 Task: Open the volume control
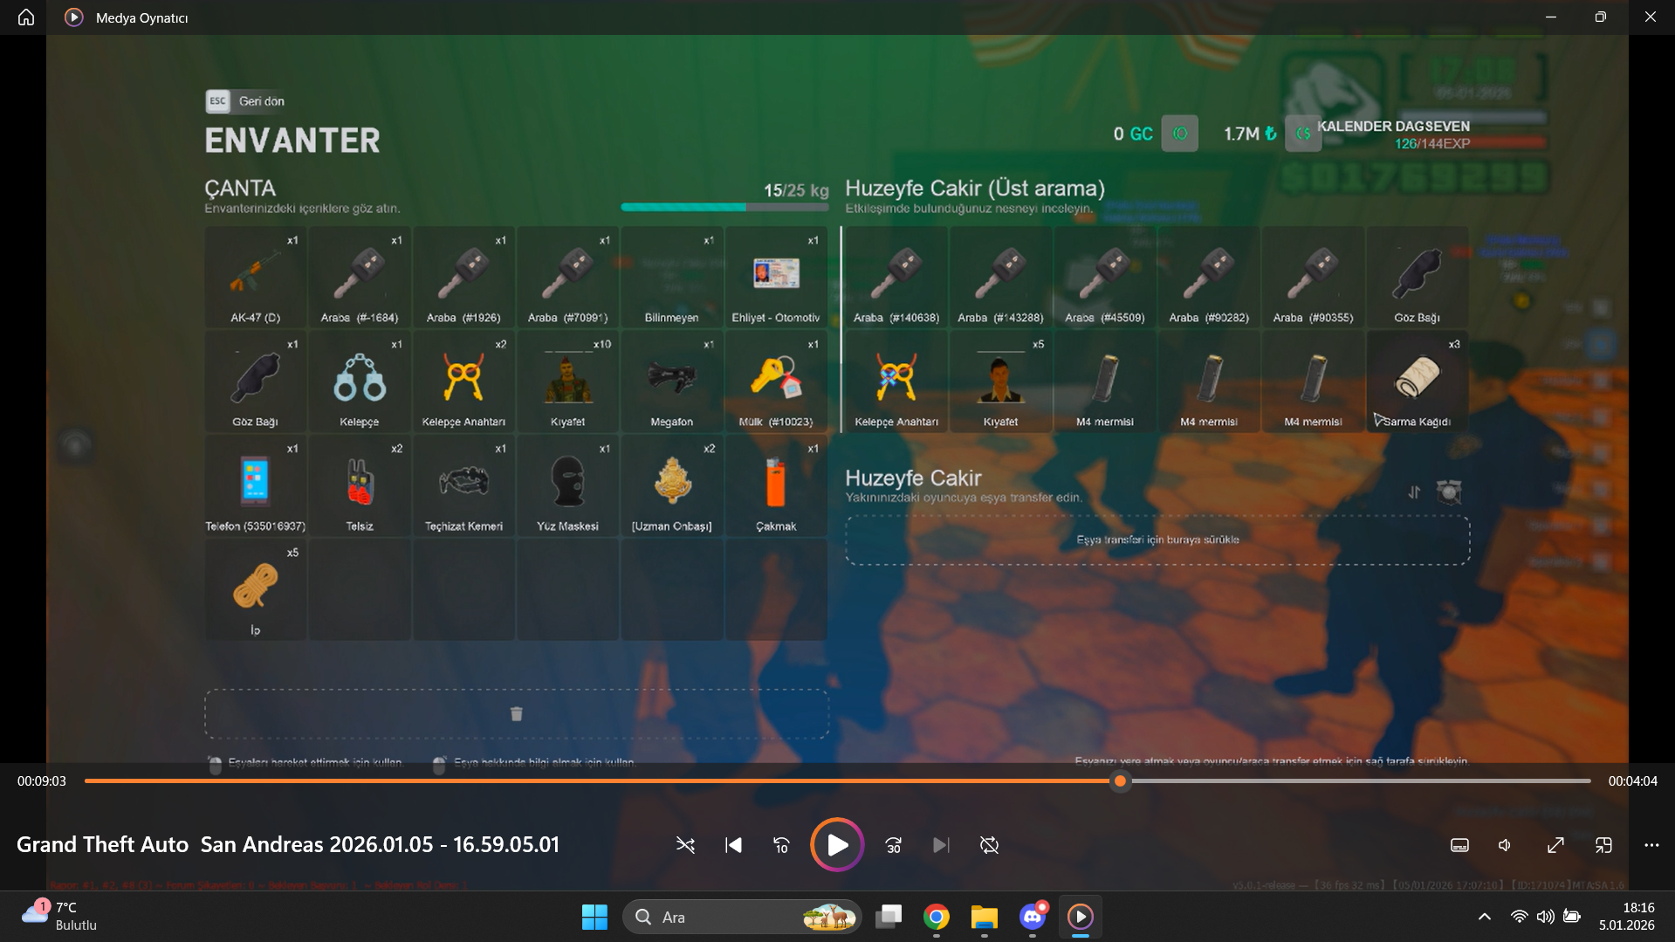(x=1506, y=845)
